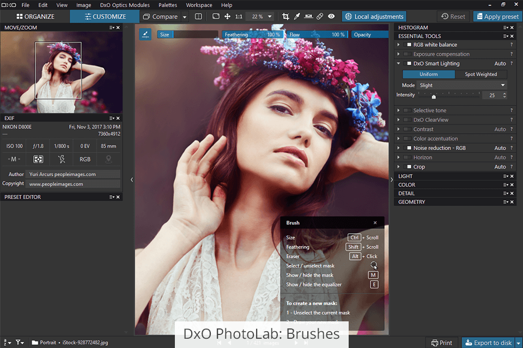
Task: Click the Local adjustments button
Action: [374, 16]
